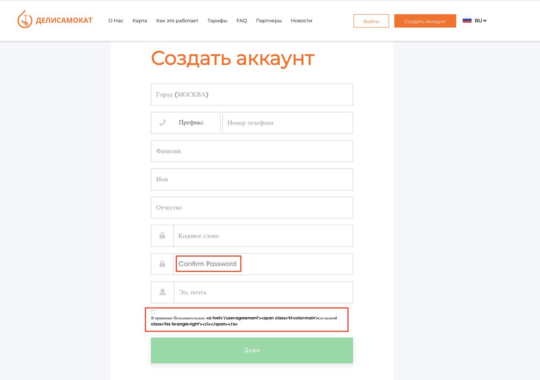Open the О Нас menu item
The width and height of the screenshot is (540, 380).
116,21
